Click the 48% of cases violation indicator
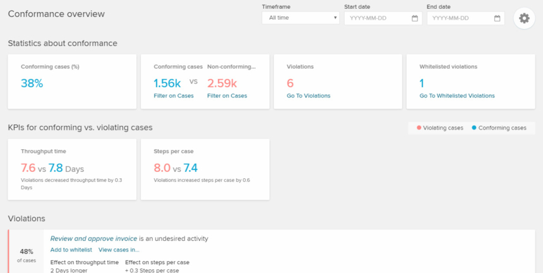Viewport: 543px width, 273px height. (27, 255)
